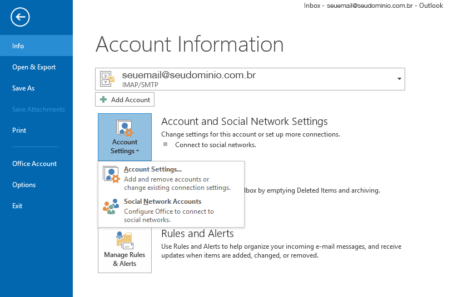Open Office Account in the sidebar
The height and width of the screenshot is (297, 463).
click(x=34, y=164)
